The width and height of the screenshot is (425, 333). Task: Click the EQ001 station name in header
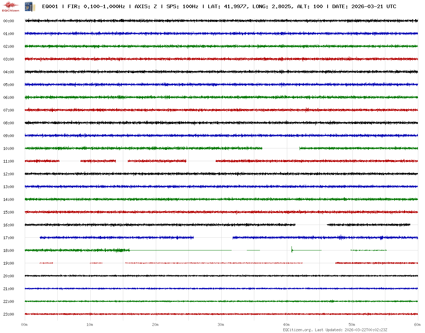pos(50,6)
